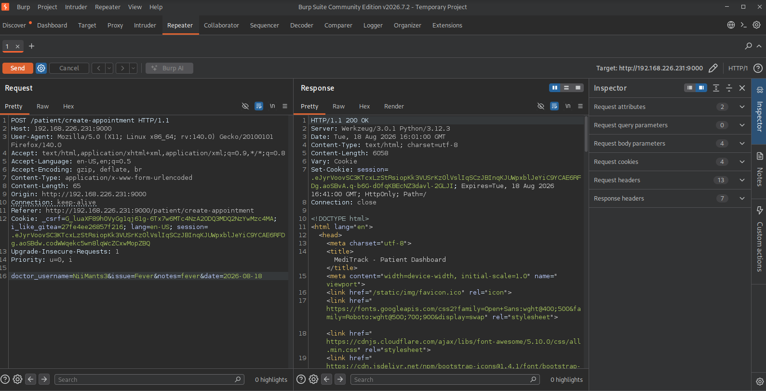The height and width of the screenshot is (391, 766).
Task: Open the Repeater settings gear next to Send
Action: pyautogui.click(x=41, y=68)
